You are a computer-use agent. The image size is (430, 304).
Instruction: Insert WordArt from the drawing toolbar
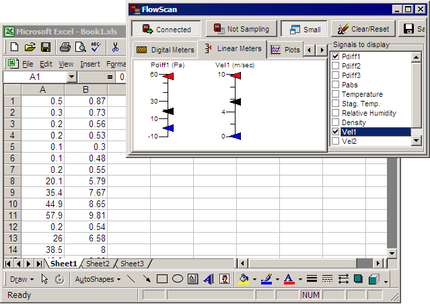click(209, 278)
